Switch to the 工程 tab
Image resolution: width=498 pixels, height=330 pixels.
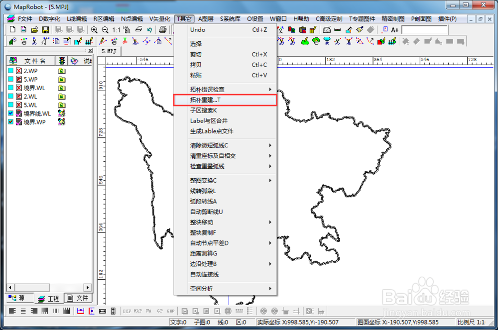[x=49, y=298]
